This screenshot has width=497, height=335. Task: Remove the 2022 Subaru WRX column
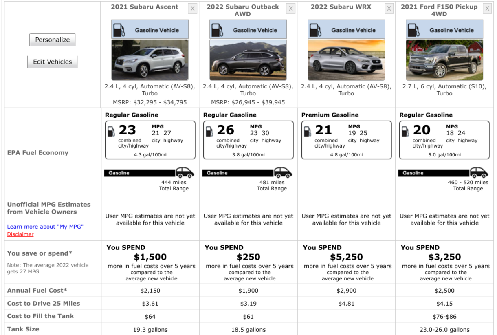[389, 9]
